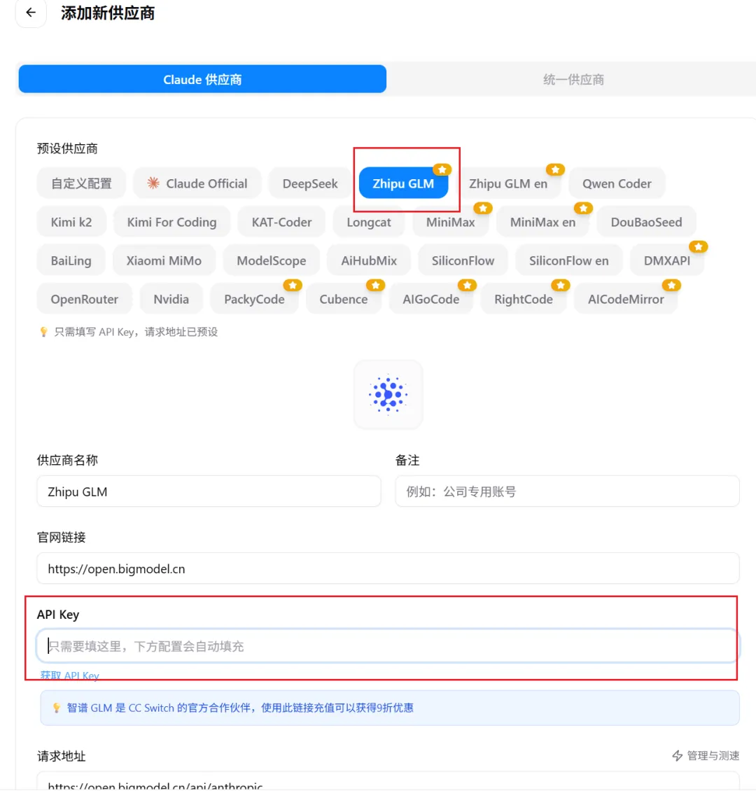Choose Longcat provider
Viewport: 756px width, 791px height.
[369, 222]
